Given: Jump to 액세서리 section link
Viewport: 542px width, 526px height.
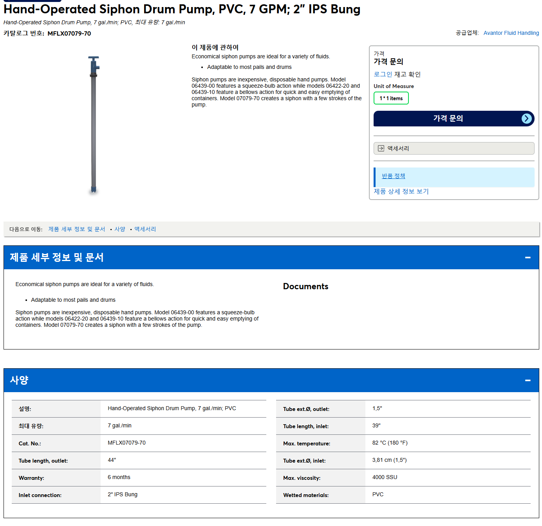Looking at the screenshot, I should [145, 229].
